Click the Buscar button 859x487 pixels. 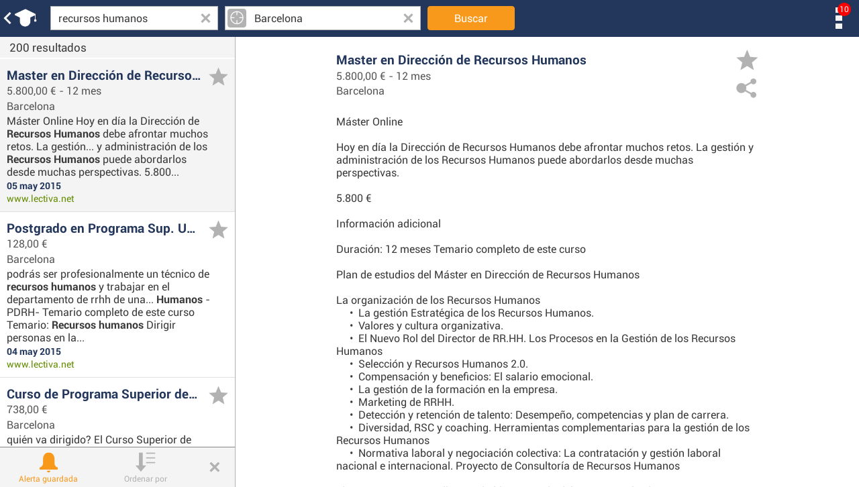pos(471,18)
